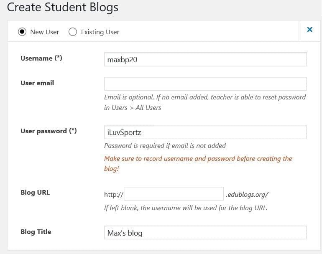
Task: Click the Blog Title field with Max's blog
Action: tap(205, 233)
